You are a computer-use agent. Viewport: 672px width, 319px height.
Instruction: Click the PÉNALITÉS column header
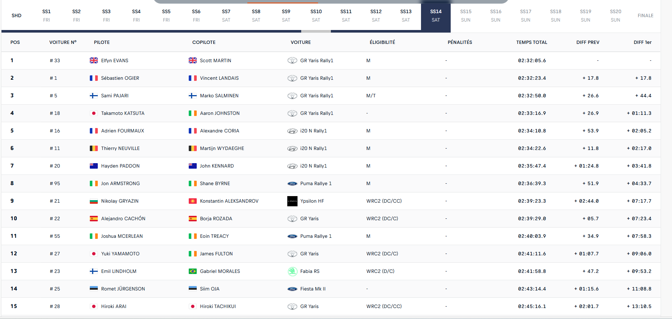point(460,42)
